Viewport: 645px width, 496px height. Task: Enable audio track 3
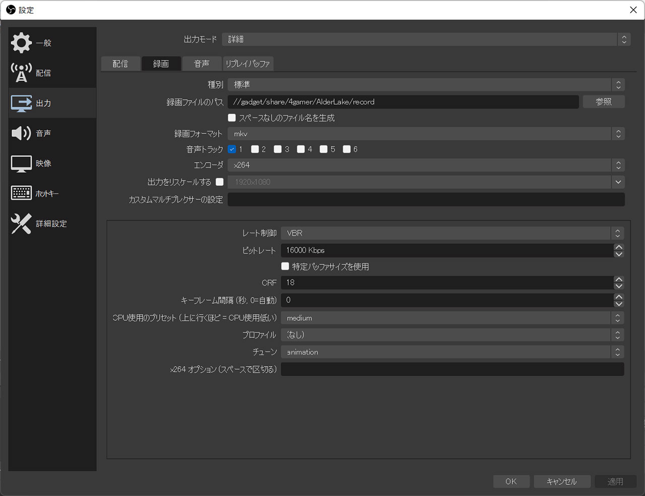click(278, 149)
